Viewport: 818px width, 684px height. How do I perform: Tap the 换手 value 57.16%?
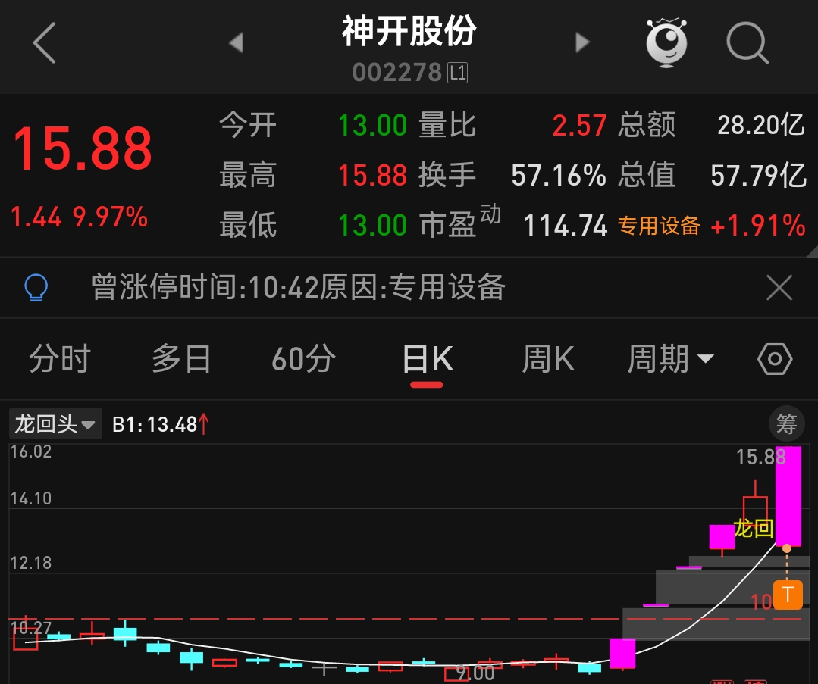[x=559, y=175]
